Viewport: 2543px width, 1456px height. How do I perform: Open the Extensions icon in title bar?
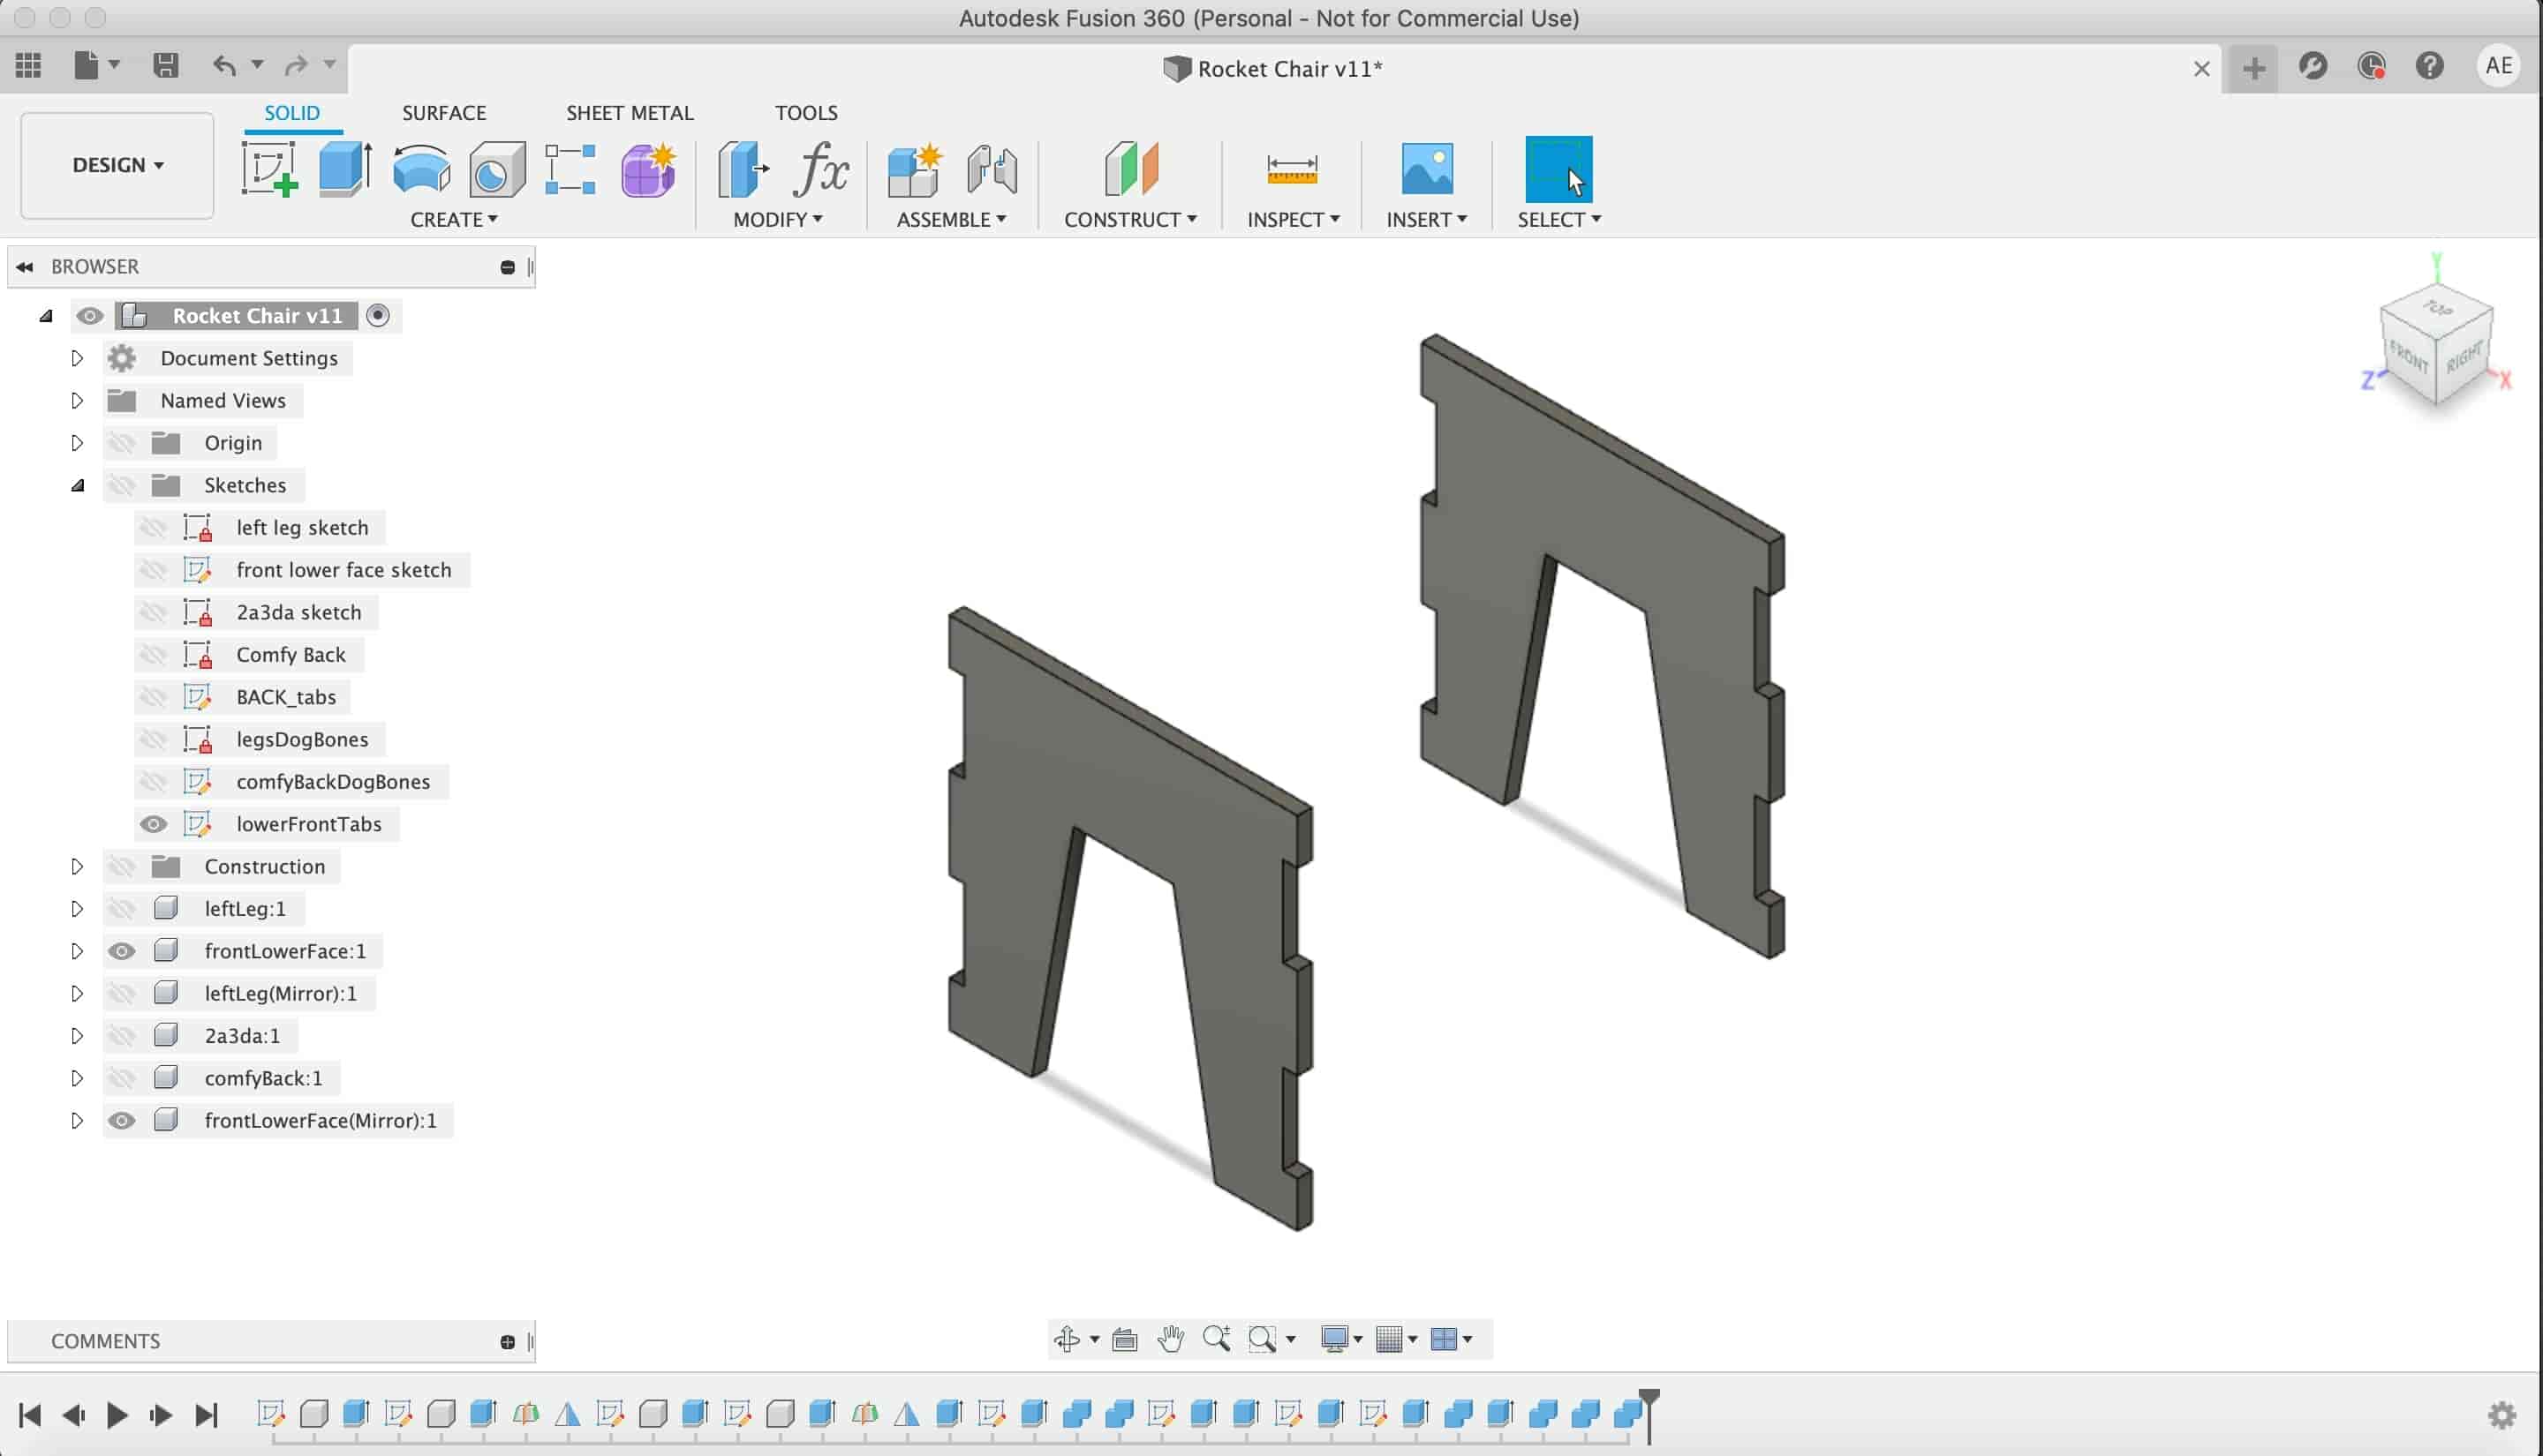pos(2313,66)
